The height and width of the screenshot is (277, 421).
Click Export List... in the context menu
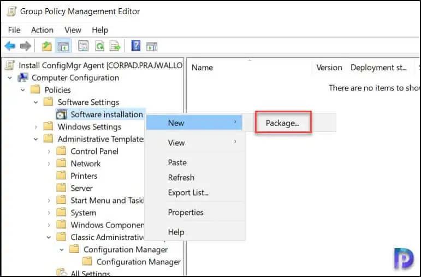[x=188, y=193]
